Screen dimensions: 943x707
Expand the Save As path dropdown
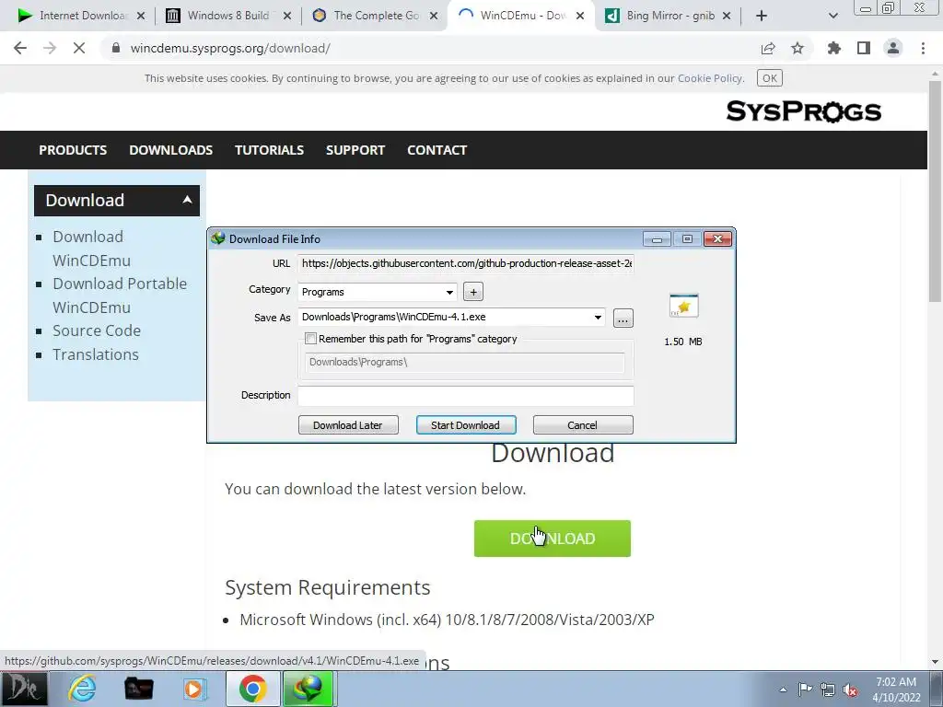598,318
